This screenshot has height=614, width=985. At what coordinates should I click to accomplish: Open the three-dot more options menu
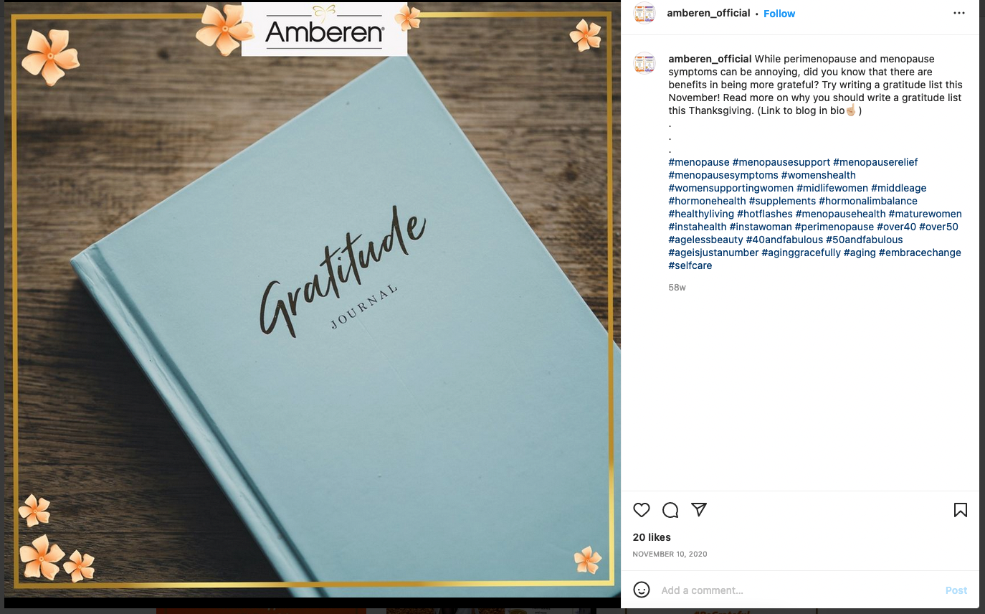pos(959,14)
